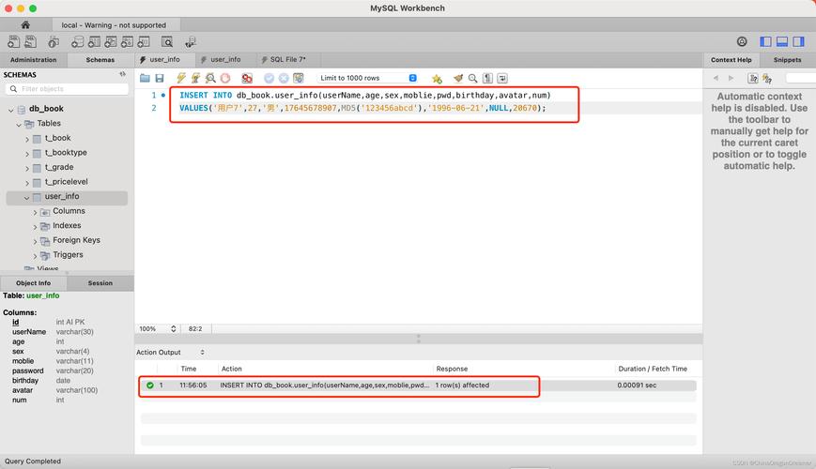Open the Limit to 1000 rows dropdown
Viewport: 816px width, 469px height.
pyautogui.click(x=368, y=78)
